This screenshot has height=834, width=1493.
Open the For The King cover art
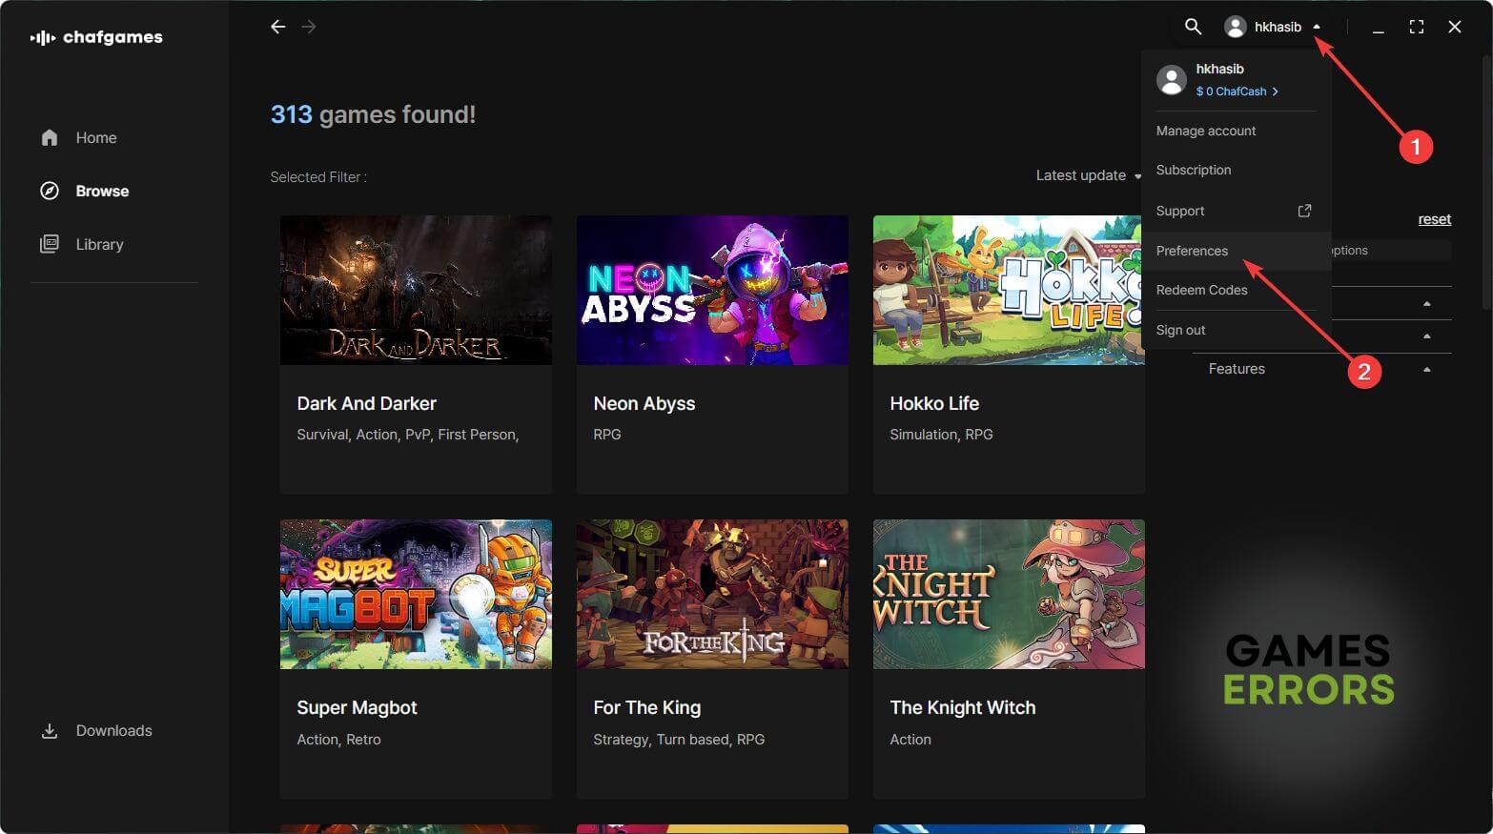[712, 594]
